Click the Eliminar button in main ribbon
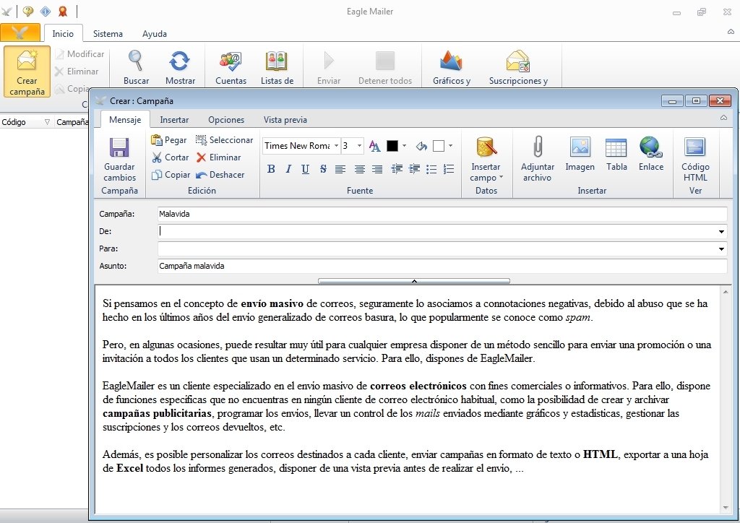The height and width of the screenshot is (523, 740). [77, 72]
